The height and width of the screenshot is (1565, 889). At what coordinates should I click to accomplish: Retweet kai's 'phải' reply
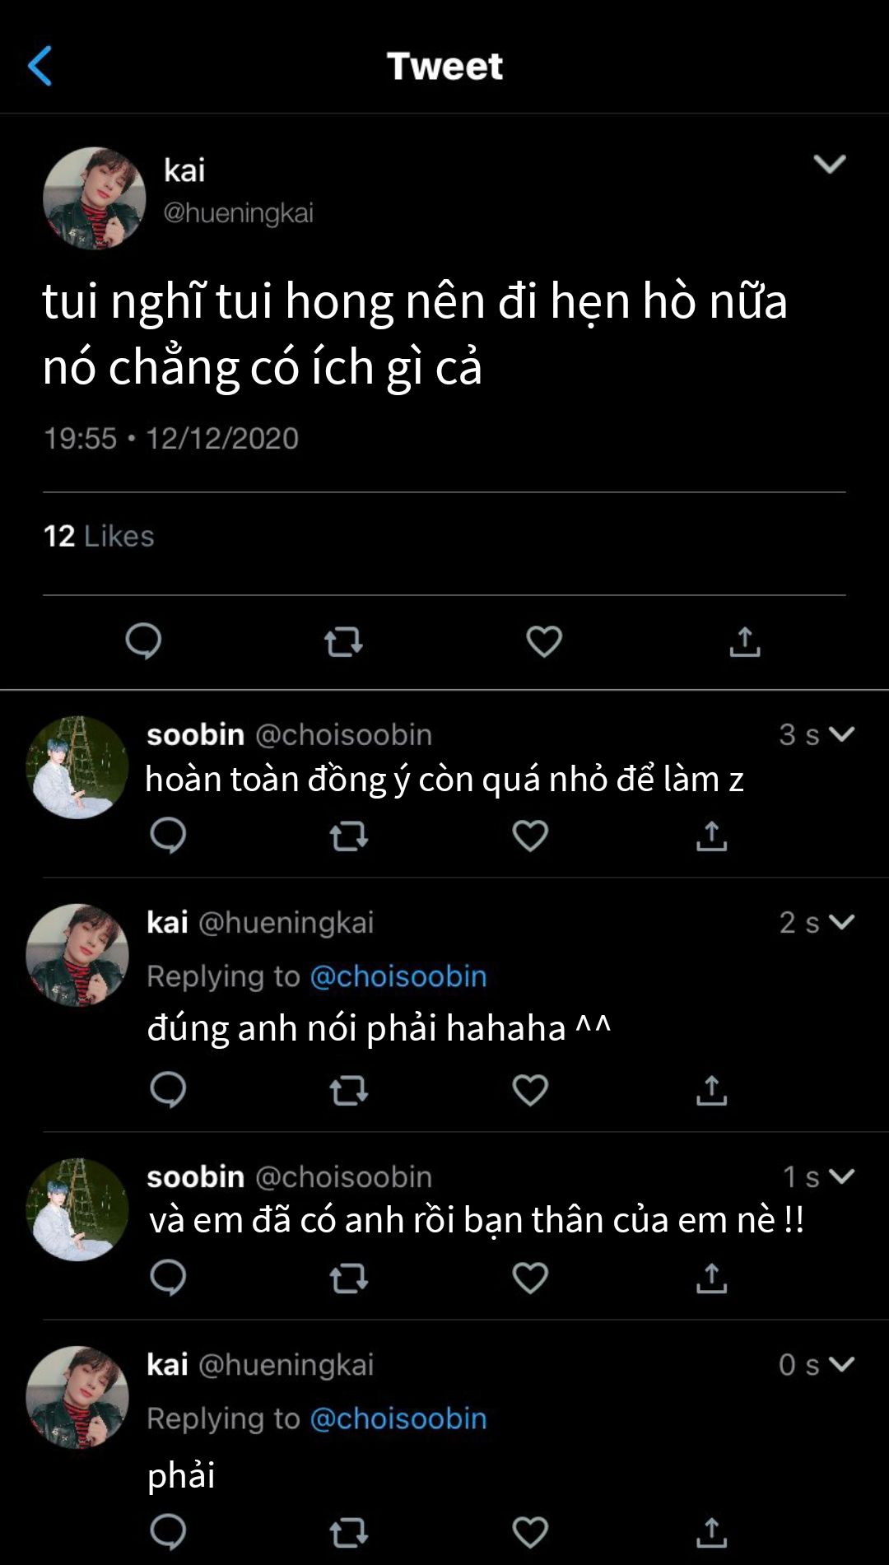pos(348,1532)
